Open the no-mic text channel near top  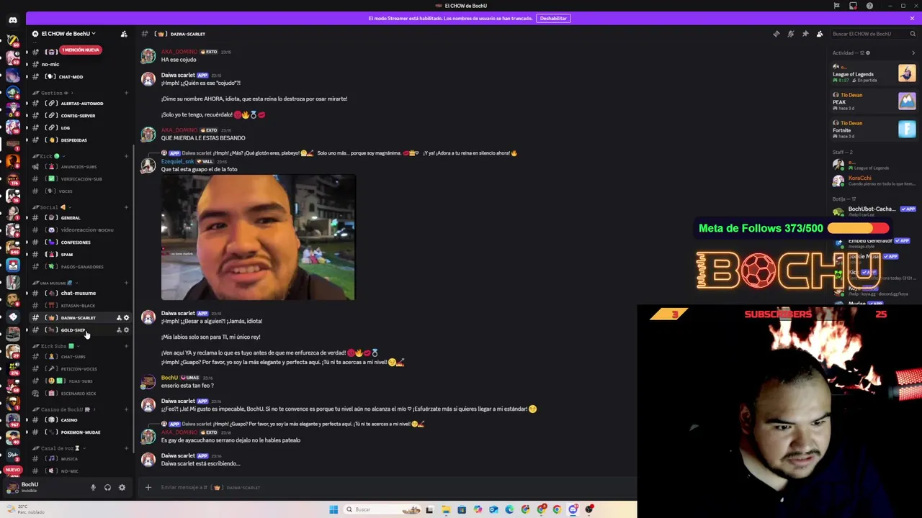pos(50,64)
